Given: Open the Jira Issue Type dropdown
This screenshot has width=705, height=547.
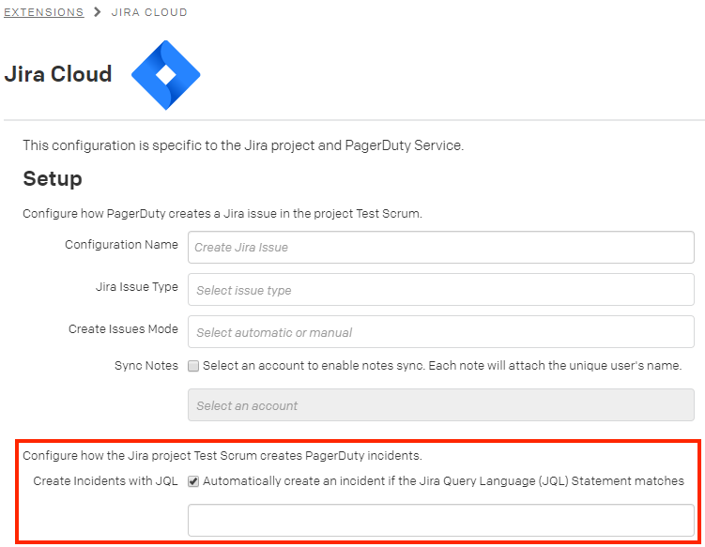Looking at the screenshot, I should click(441, 290).
